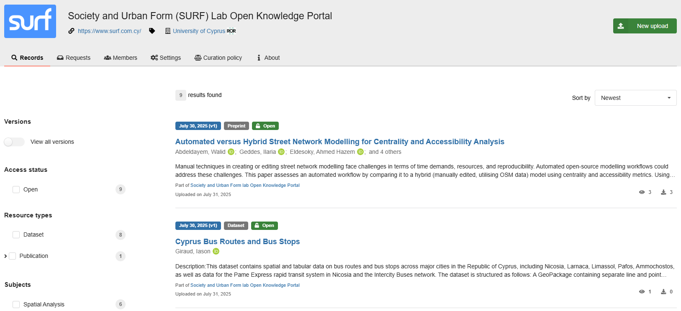This screenshot has width=681, height=311.
Task: Open the Members tab
Action: coord(121,58)
